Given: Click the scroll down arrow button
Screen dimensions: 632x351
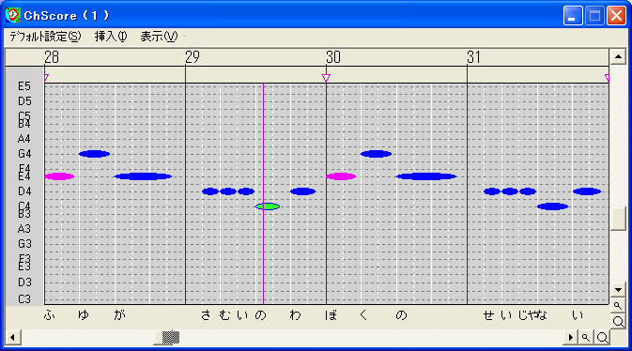Looking at the screenshot, I should point(618,290).
